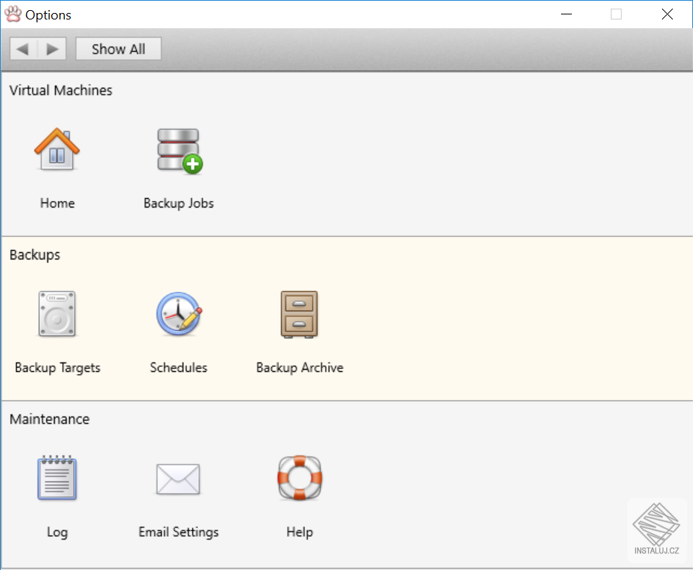The image size is (693, 570).
Task: Open the Help lifebuoy icon
Action: [300, 478]
